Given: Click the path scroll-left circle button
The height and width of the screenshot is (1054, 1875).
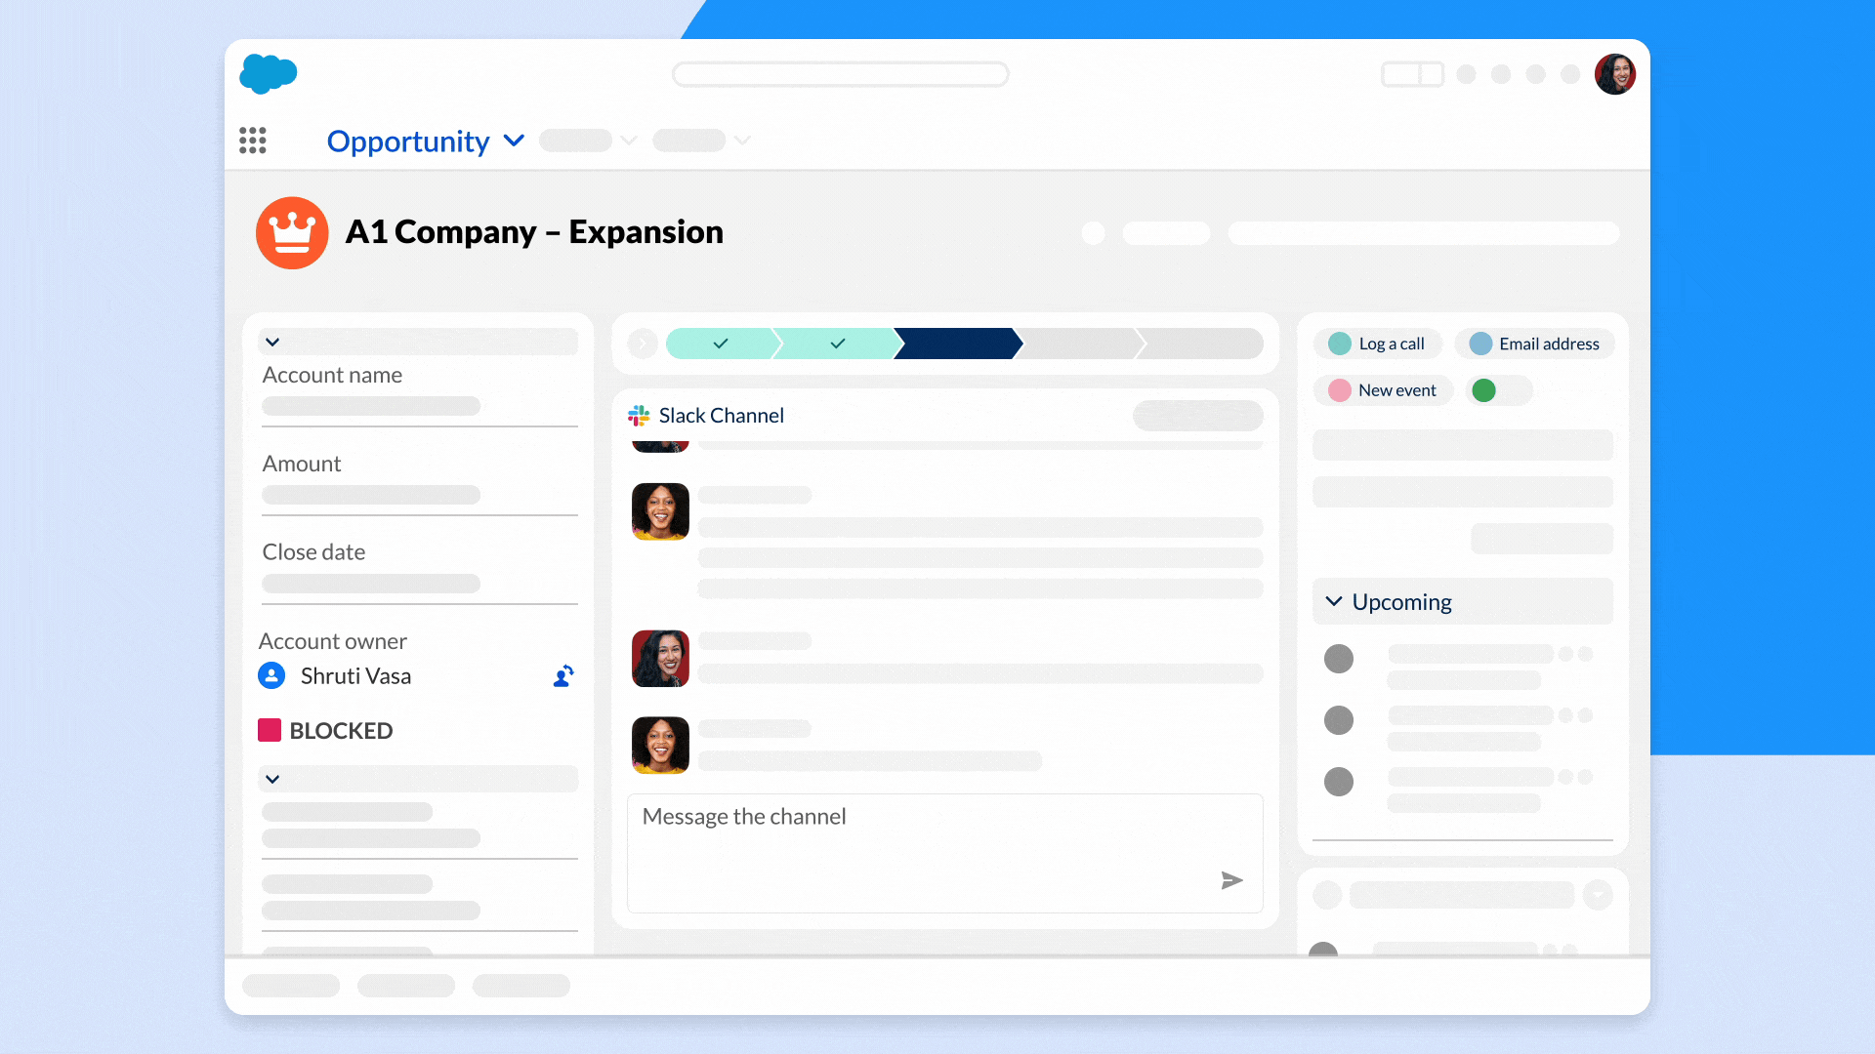Looking at the screenshot, I should point(642,344).
